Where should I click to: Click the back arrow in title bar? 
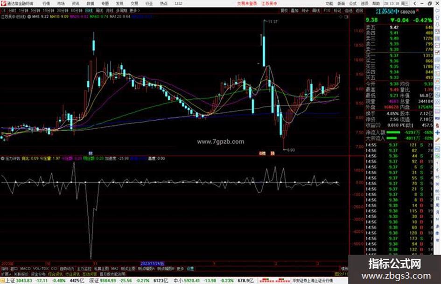pyautogui.click(x=415, y=3)
